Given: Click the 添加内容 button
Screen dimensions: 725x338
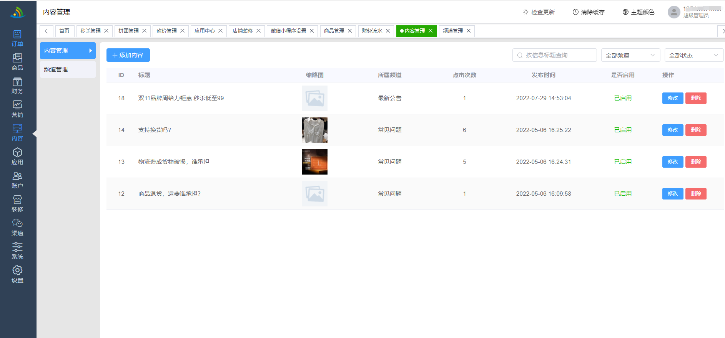Looking at the screenshot, I should [128, 55].
